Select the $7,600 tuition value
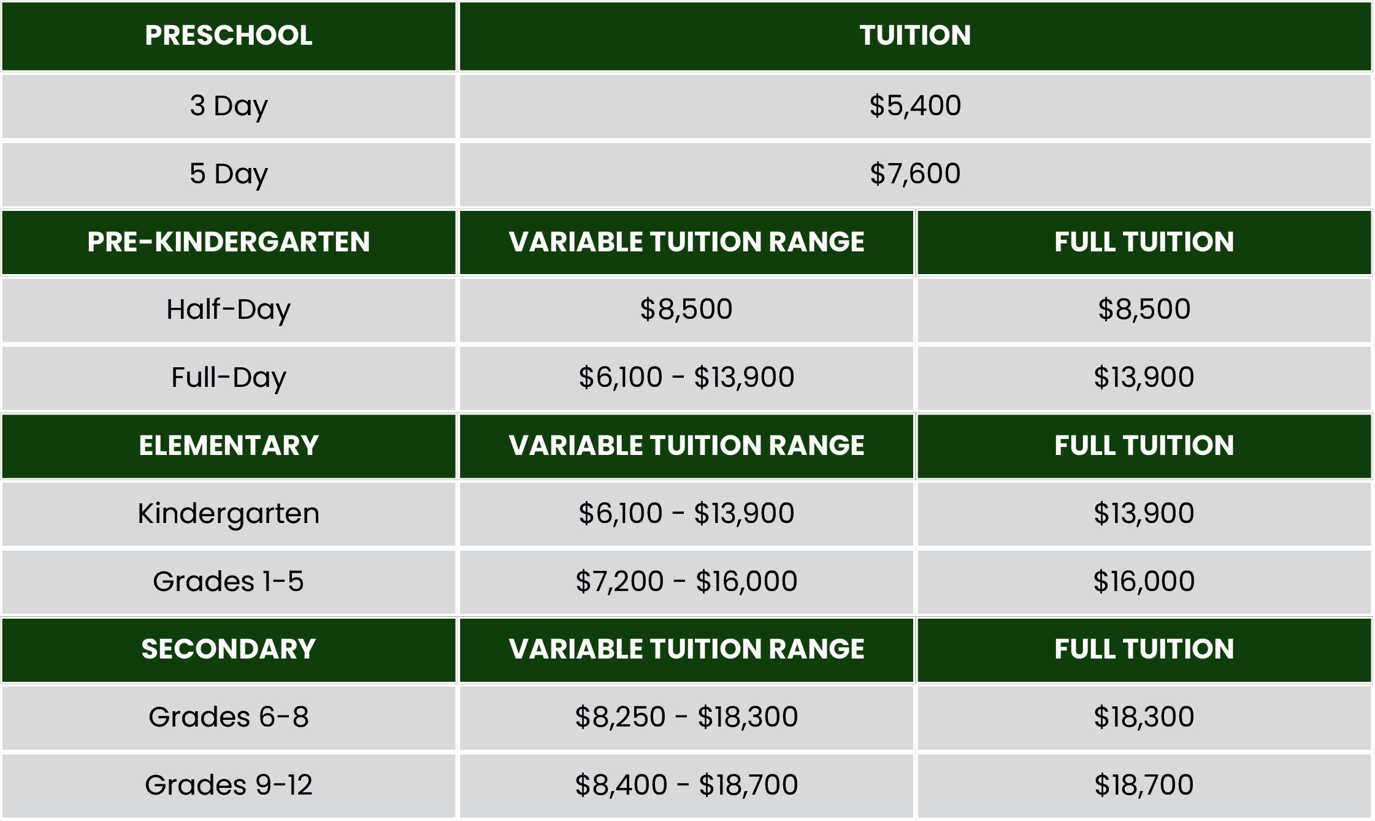This screenshot has height=821, width=1375. coord(914,174)
